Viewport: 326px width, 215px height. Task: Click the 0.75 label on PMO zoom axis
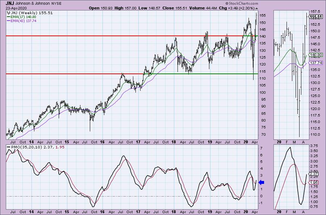click(314, 207)
